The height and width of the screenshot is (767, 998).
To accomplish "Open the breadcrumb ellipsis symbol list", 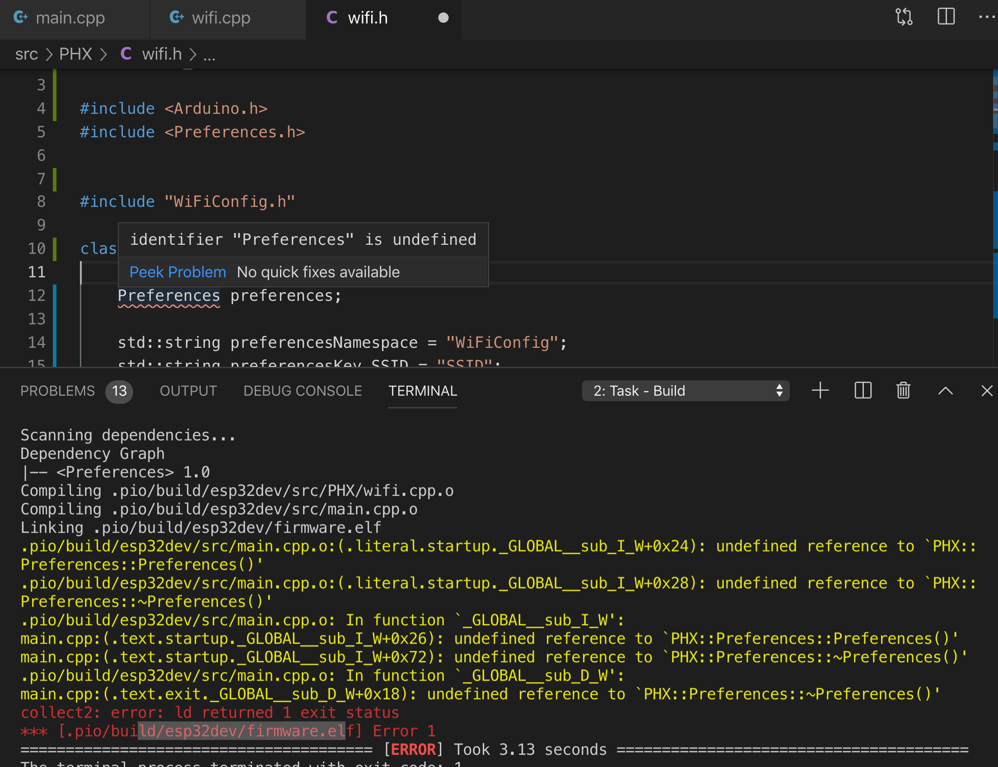I will (x=210, y=55).
